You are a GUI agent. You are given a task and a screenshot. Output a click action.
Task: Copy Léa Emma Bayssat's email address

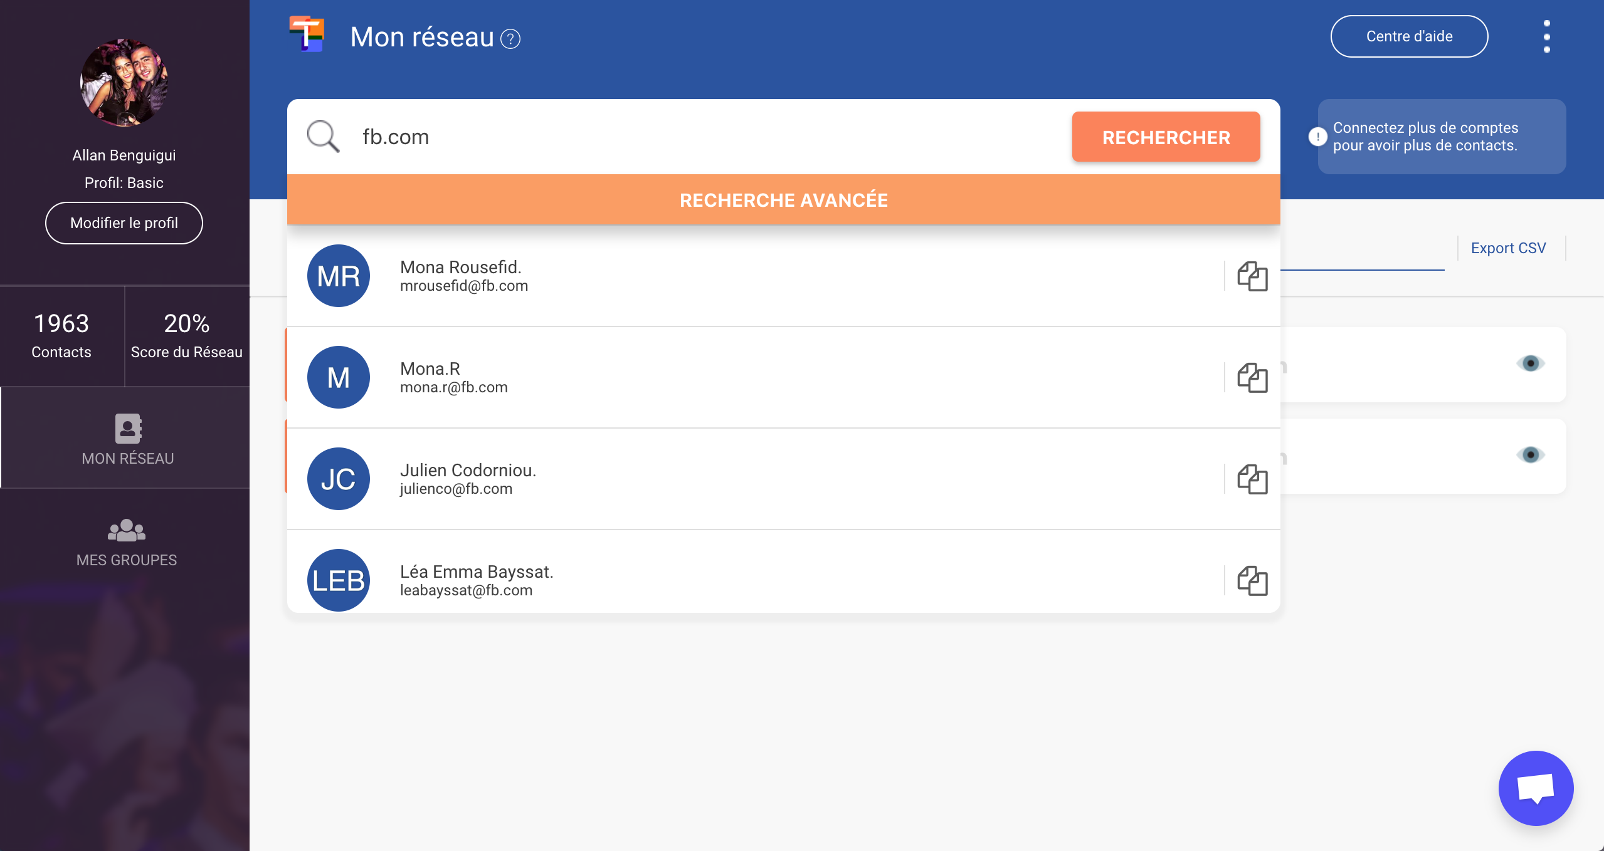click(1252, 580)
